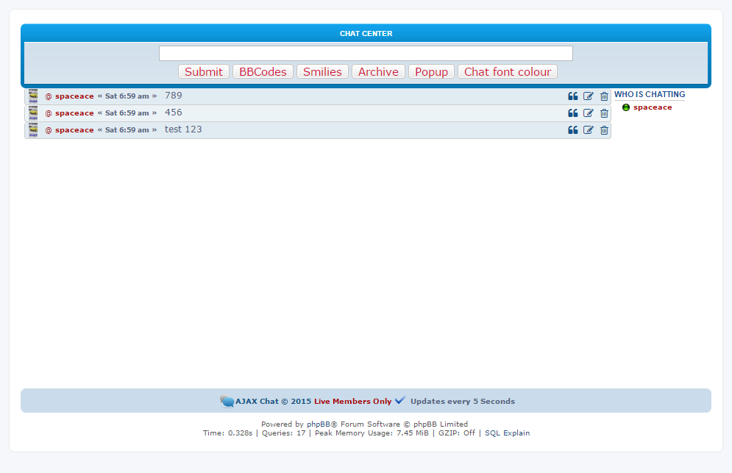This screenshot has height=473, width=732.
Task: Click the "Time: 0.328s" debug text
Action: click(x=227, y=433)
